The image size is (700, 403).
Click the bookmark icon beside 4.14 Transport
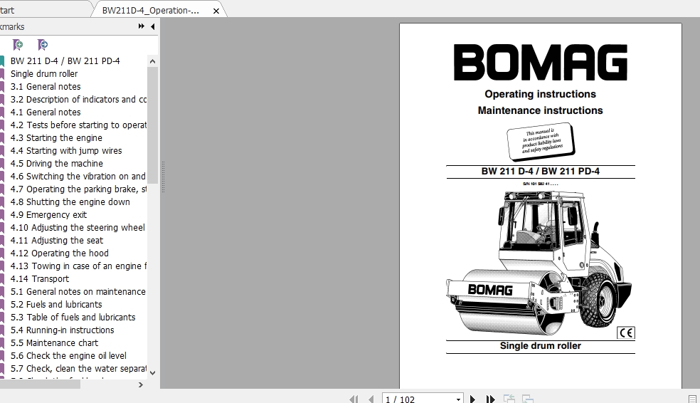point(2,279)
